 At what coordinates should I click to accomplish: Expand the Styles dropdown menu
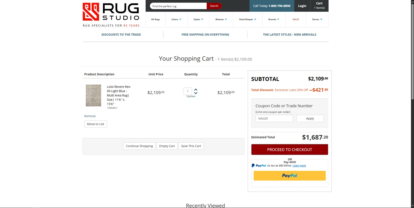click(198, 19)
